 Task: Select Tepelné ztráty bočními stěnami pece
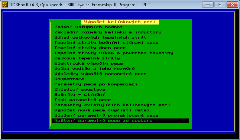[x=106, y=43]
